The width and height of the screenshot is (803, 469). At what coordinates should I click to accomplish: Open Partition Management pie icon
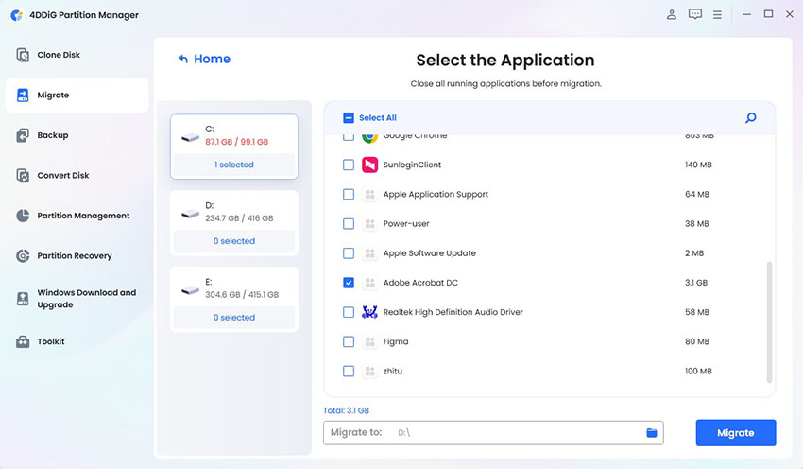coord(23,216)
